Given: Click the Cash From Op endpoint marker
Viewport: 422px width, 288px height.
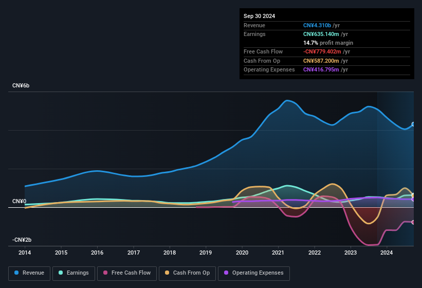Looking at the screenshot, I should (413, 195).
